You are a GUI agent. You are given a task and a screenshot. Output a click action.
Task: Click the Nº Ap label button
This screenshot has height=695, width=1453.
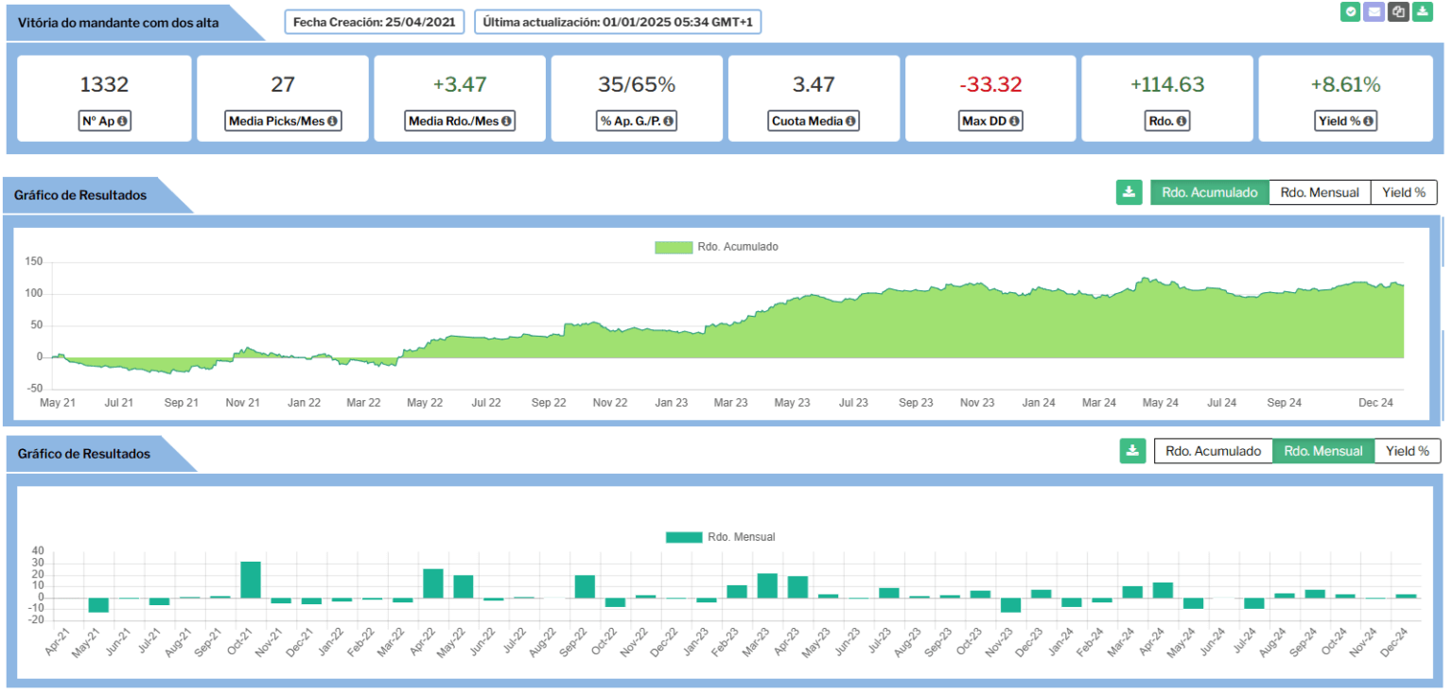click(104, 121)
